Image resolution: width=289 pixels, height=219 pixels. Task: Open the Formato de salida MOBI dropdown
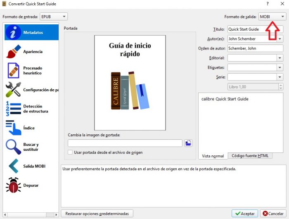[x=272, y=17]
